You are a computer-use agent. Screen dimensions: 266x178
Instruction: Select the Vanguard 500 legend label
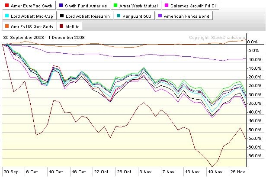click(137, 16)
